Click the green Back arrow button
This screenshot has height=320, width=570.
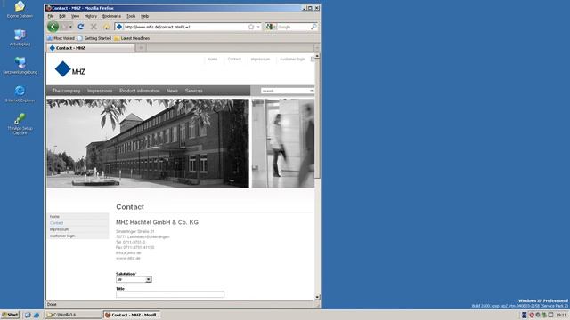[53, 27]
